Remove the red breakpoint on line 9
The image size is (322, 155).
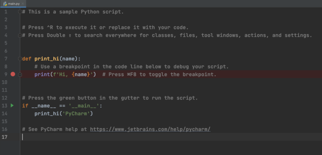pos(13,74)
